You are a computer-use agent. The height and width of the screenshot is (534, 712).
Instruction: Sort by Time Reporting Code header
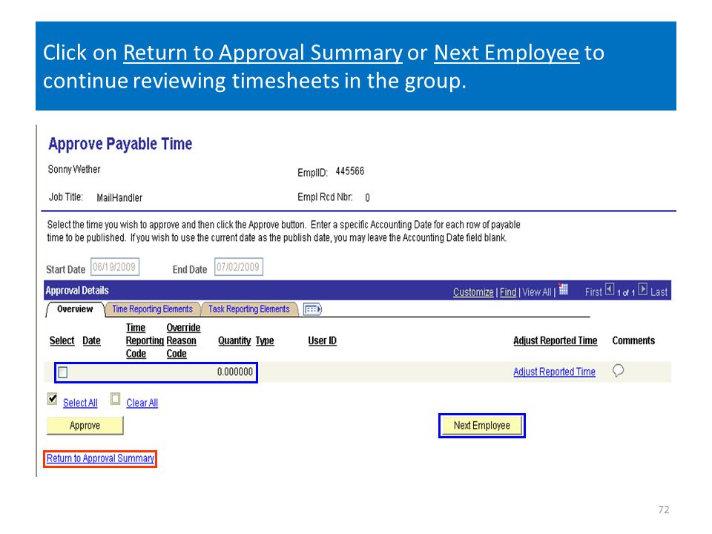(145, 340)
